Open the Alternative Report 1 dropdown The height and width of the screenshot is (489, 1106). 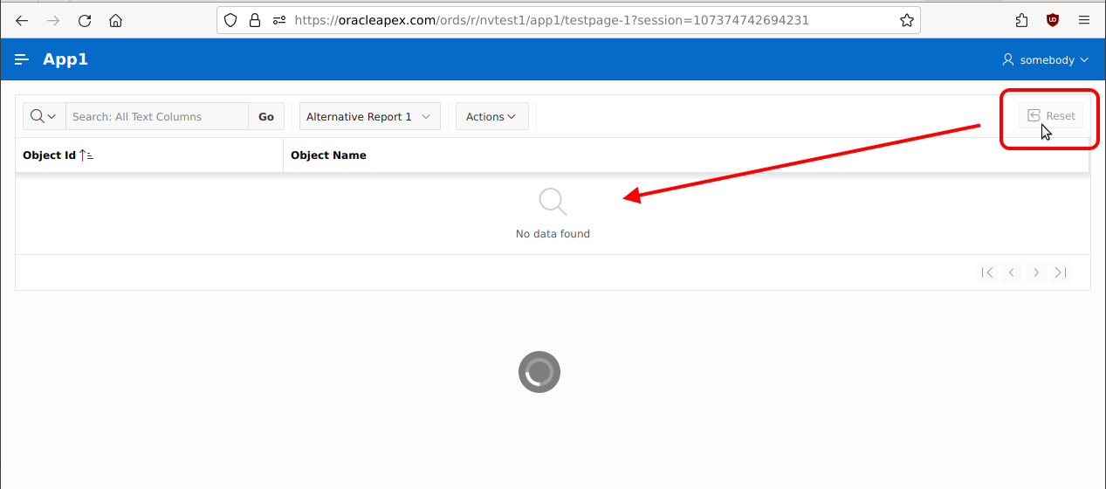(369, 116)
